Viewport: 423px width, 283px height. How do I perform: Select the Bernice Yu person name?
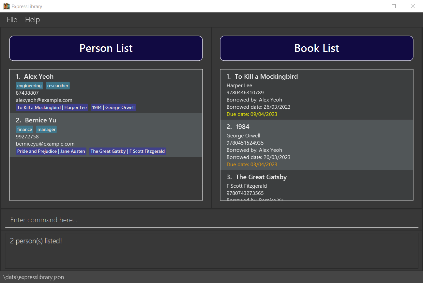click(x=40, y=120)
